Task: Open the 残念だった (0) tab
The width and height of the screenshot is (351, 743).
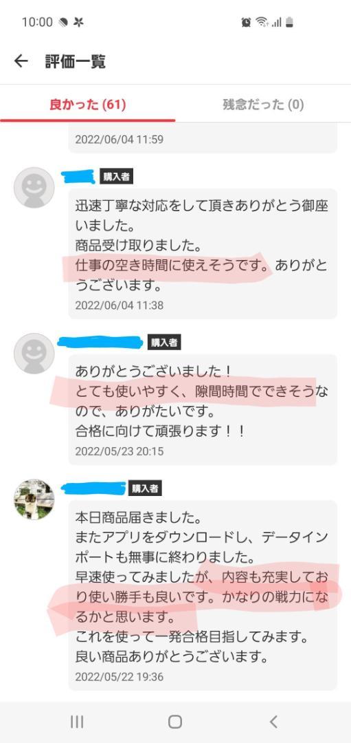Action: [x=263, y=105]
